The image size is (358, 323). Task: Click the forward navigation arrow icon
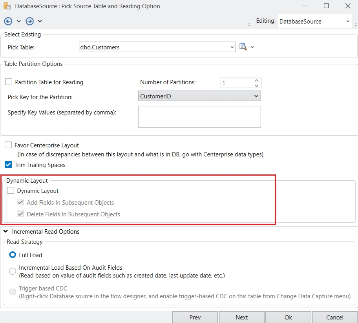click(x=29, y=21)
